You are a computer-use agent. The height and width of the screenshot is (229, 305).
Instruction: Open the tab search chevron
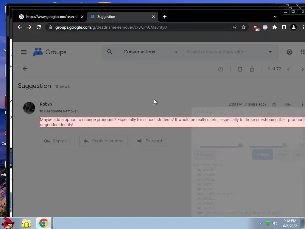tap(275, 17)
